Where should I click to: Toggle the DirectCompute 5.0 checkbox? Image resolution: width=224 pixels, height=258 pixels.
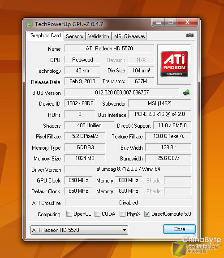(x=147, y=214)
